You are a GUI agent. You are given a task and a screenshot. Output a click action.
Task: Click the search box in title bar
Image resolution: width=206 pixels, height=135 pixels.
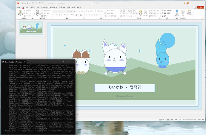pos(111,3)
